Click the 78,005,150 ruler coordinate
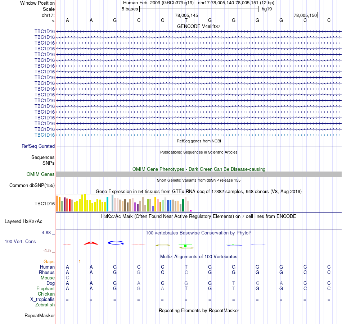Viewport: 342px width, 324px height. tap(305, 15)
